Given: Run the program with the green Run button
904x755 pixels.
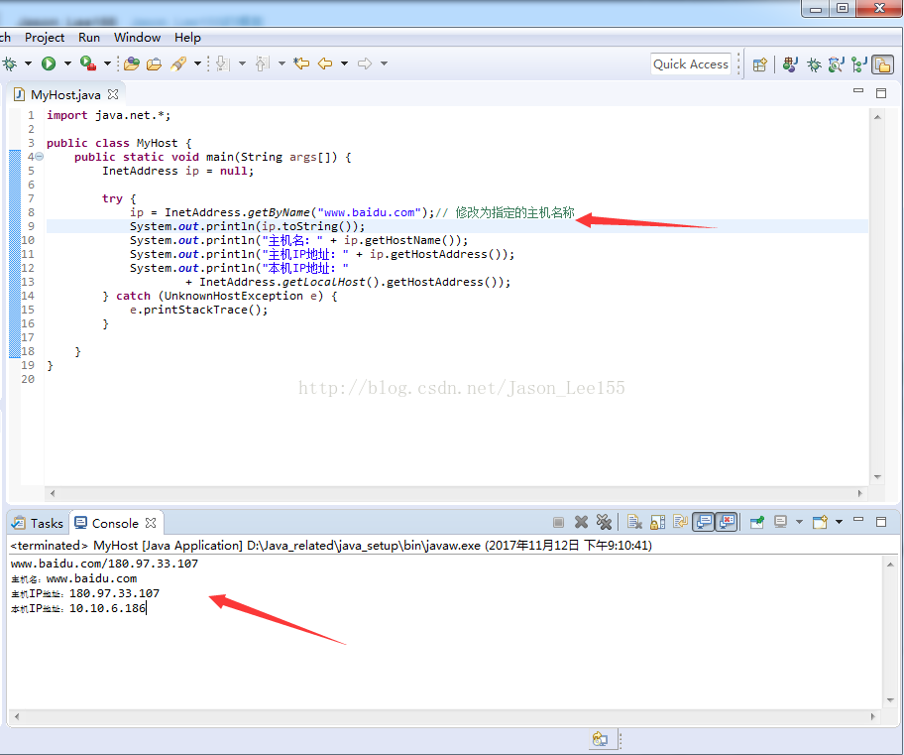Looking at the screenshot, I should [49, 63].
